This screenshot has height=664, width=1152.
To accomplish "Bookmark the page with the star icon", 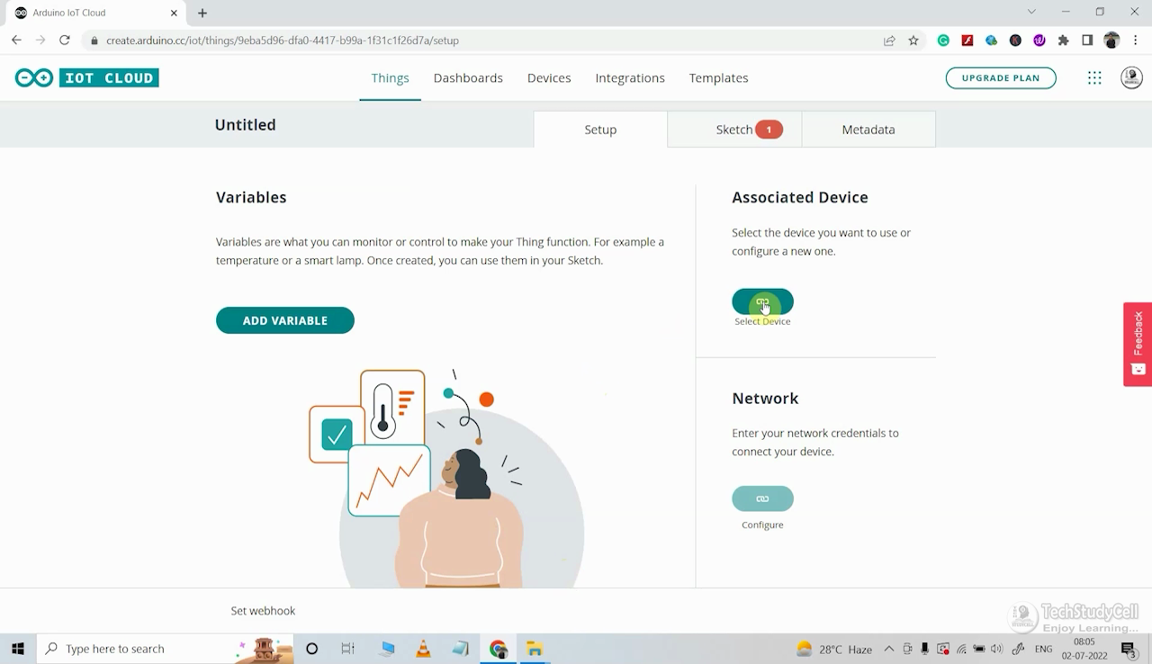I will (913, 40).
